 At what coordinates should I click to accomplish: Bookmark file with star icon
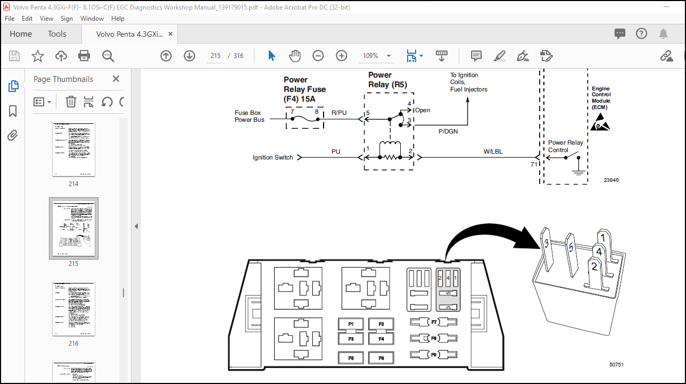click(38, 56)
